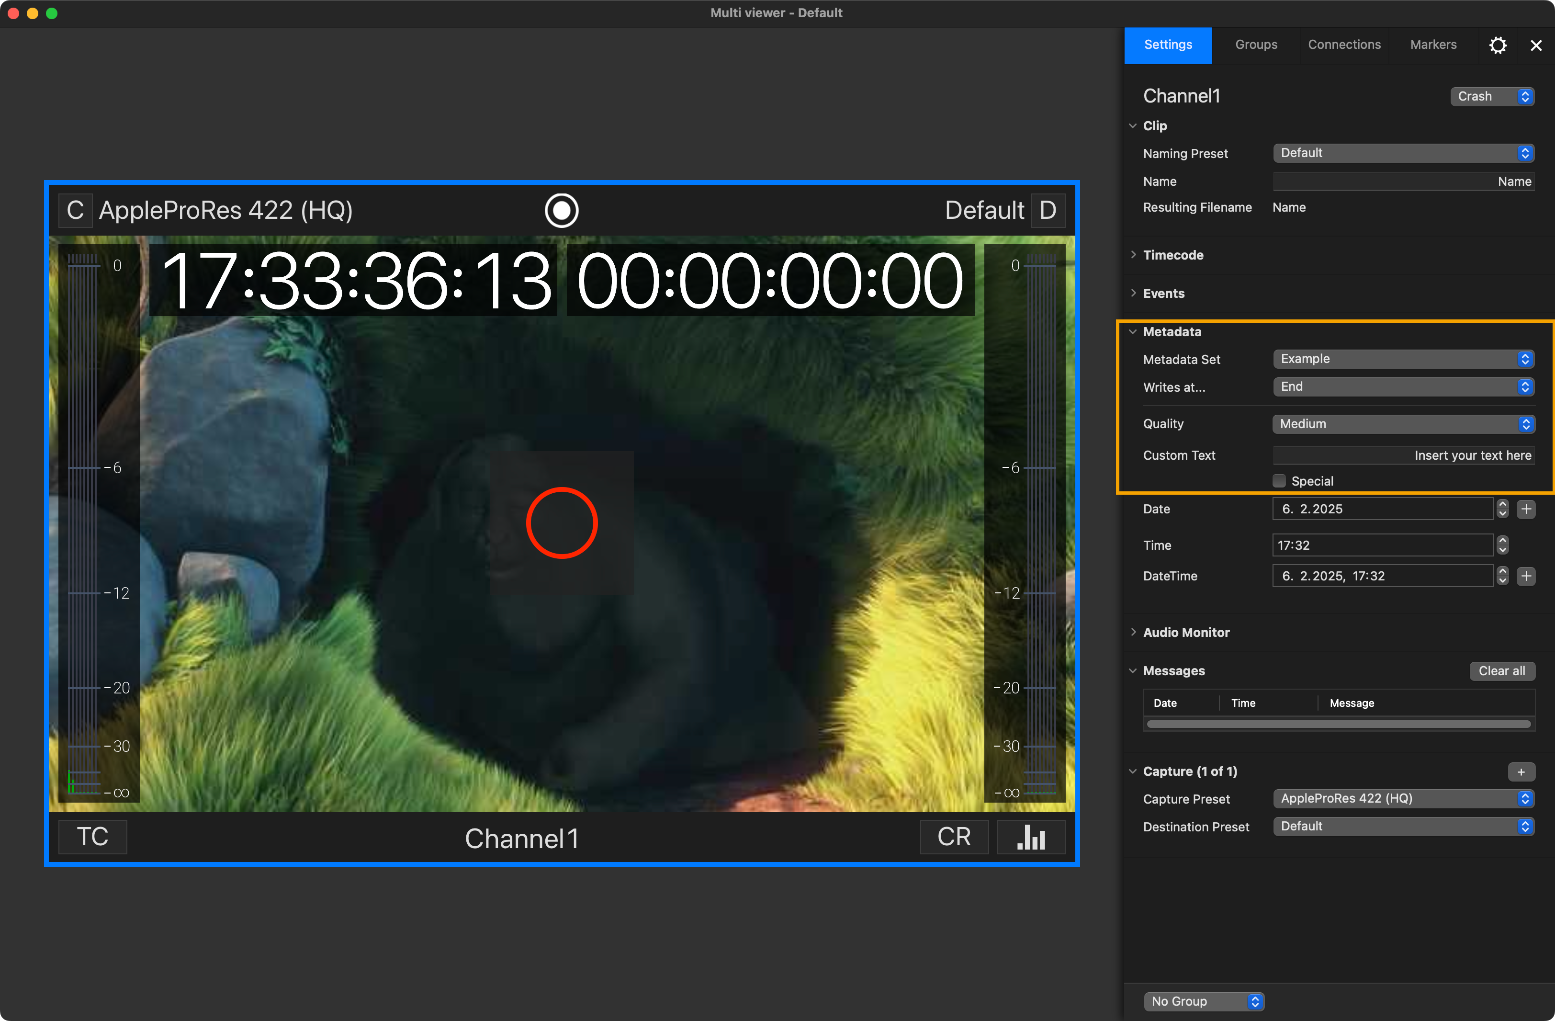This screenshot has width=1555, height=1021.
Task: Click the Channel1 heading in settings panel
Action: [1181, 96]
